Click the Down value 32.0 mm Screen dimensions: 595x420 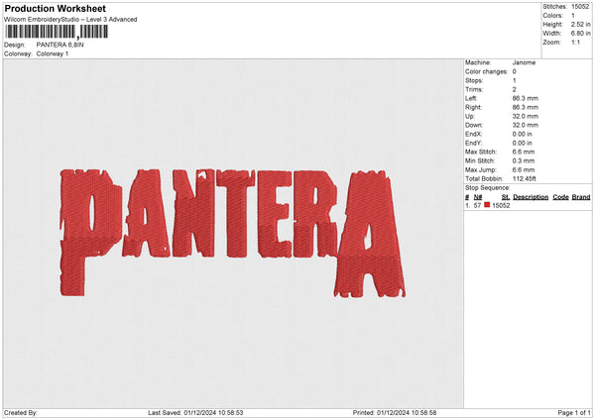click(526, 125)
